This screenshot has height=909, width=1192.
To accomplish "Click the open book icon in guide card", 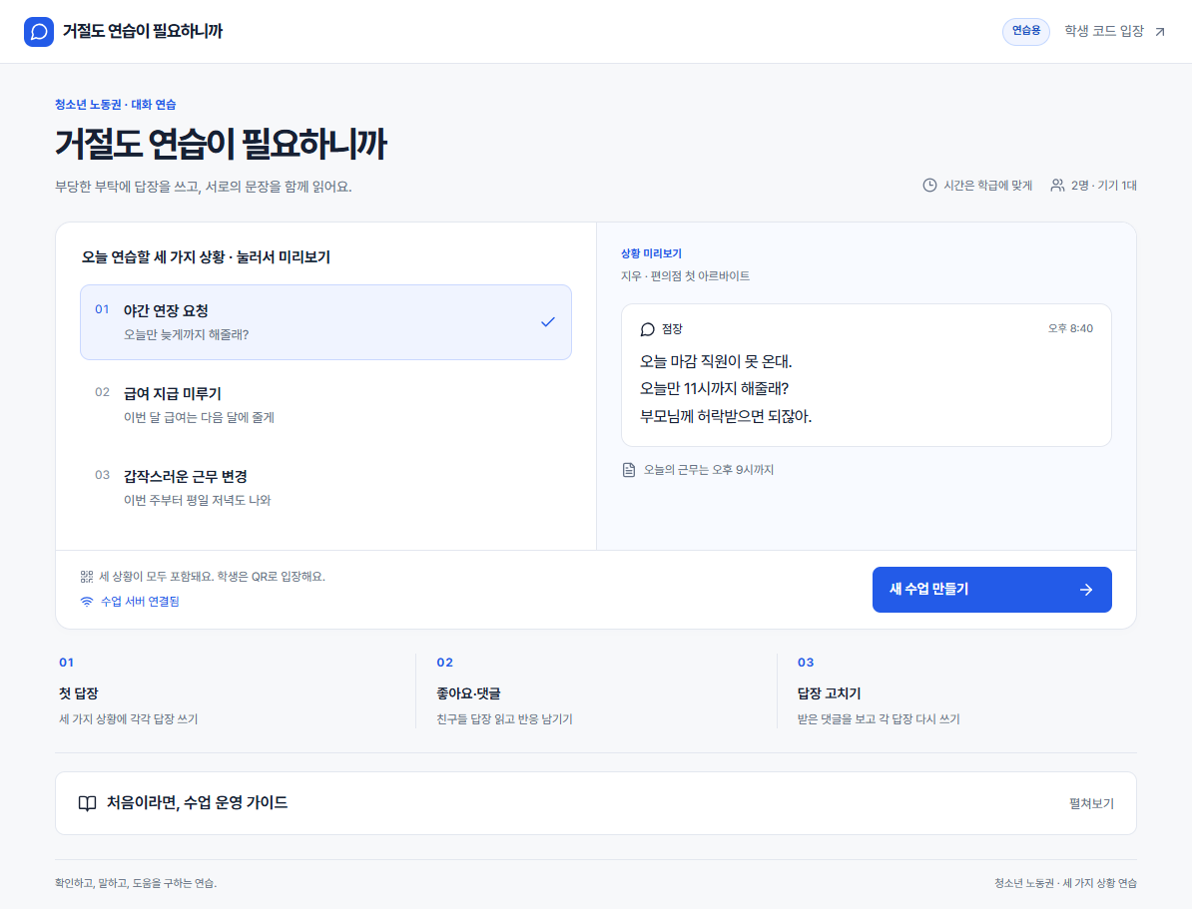I will 88,803.
